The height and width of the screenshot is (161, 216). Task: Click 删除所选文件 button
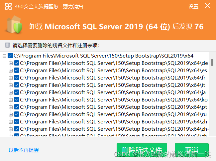142,150
